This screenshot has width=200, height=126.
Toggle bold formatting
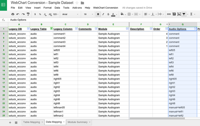pos(98,14)
